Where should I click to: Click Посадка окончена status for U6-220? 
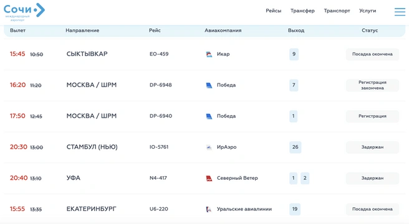(x=372, y=209)
